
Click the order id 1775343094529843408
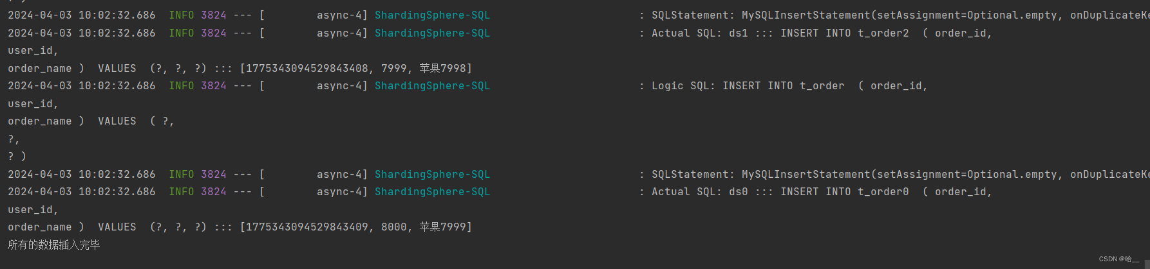coord(306,68)
